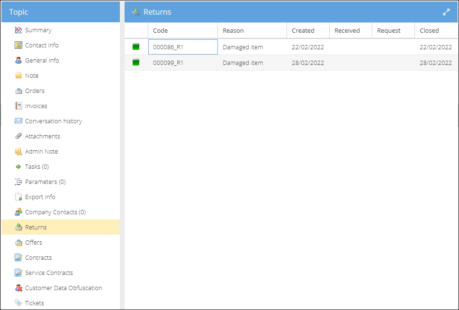
Task: Click the Contact info icon
Action: click(18, 46)
